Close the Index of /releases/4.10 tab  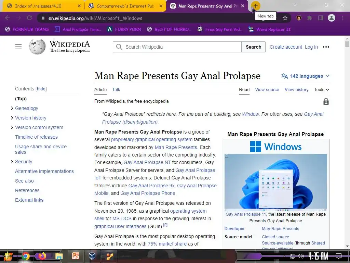tap(79, 6)
